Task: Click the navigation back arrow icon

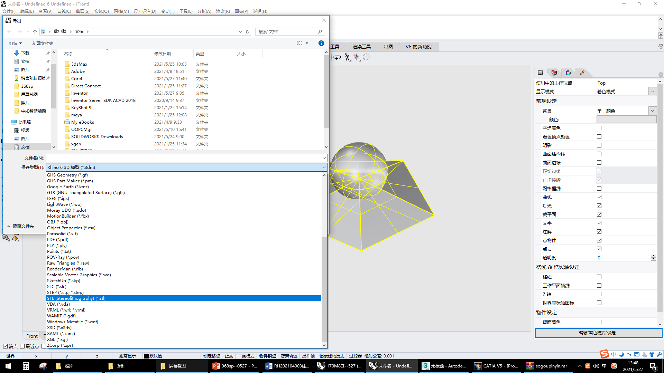Action: pyautogui.click(x=9, y=31)
